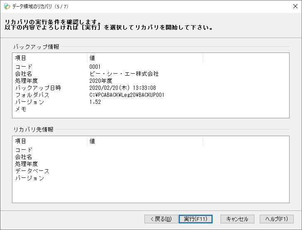Click the 値 column header in backup info
This screenshot has height=230, width=302.
point(145,58)
